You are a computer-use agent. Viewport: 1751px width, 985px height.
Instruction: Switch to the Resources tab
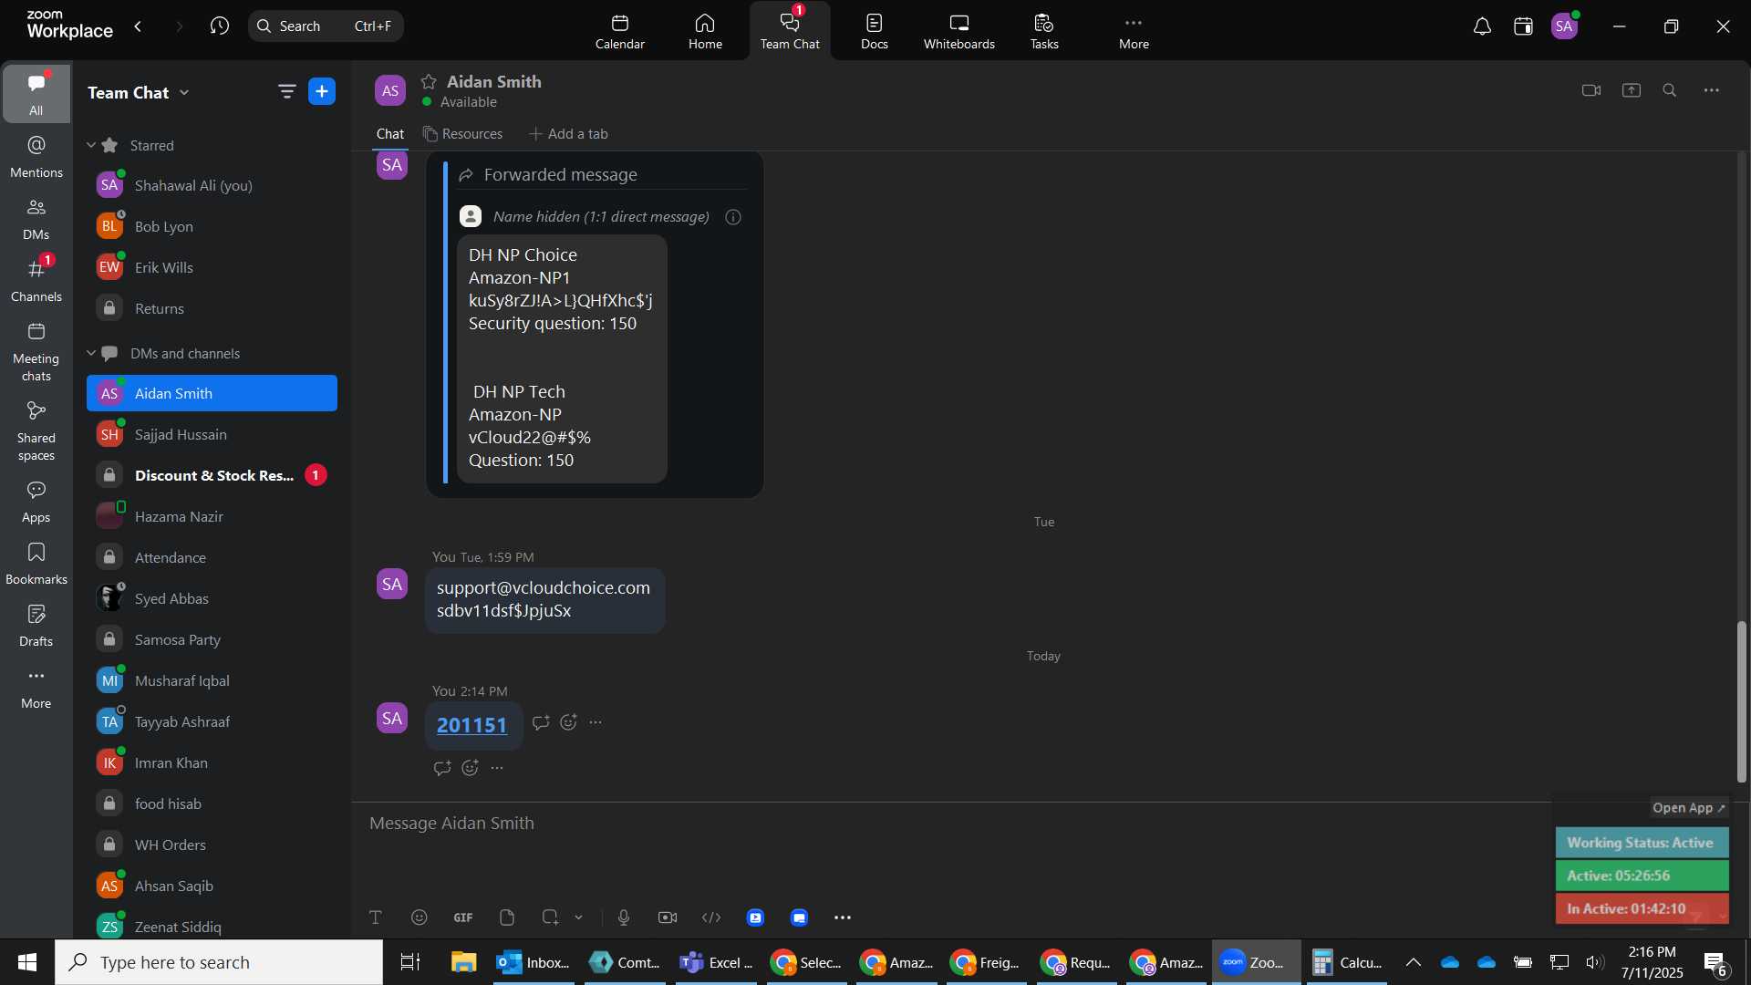tap(462, 134)
